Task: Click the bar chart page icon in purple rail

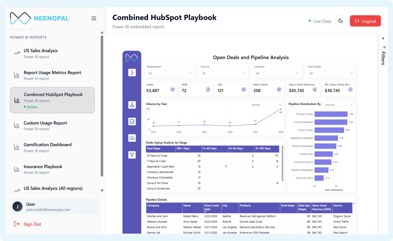Action: coord(132,122)
